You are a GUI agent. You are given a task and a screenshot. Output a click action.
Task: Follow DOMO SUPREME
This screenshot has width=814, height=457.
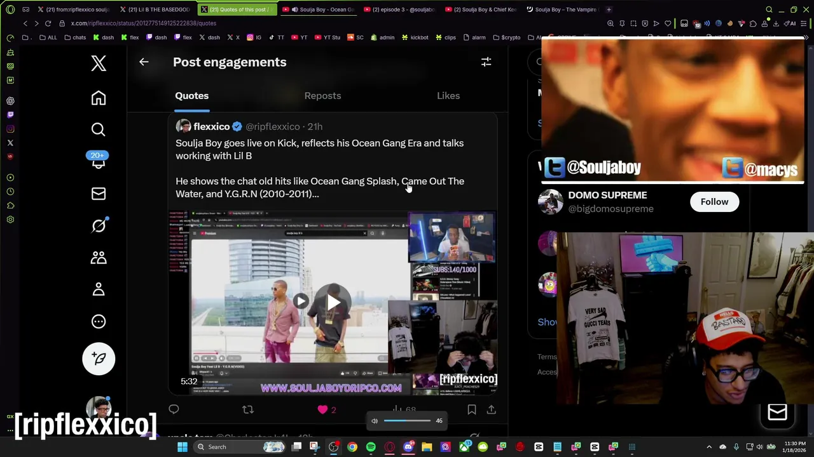click(714, 202)
